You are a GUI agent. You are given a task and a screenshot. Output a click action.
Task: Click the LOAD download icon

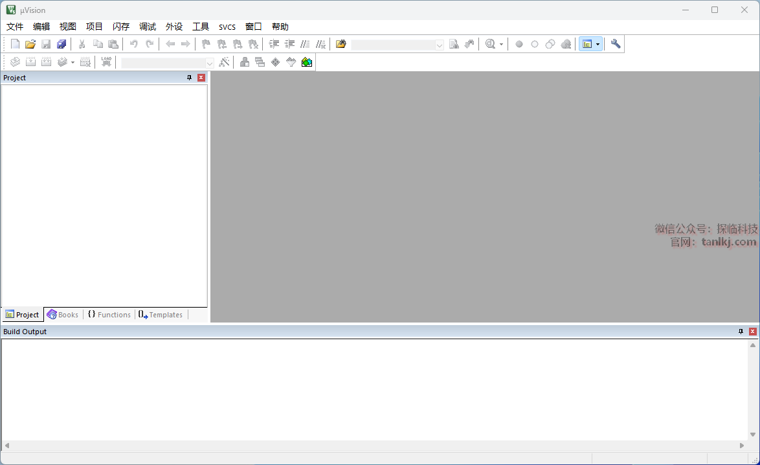coord(106,62)
